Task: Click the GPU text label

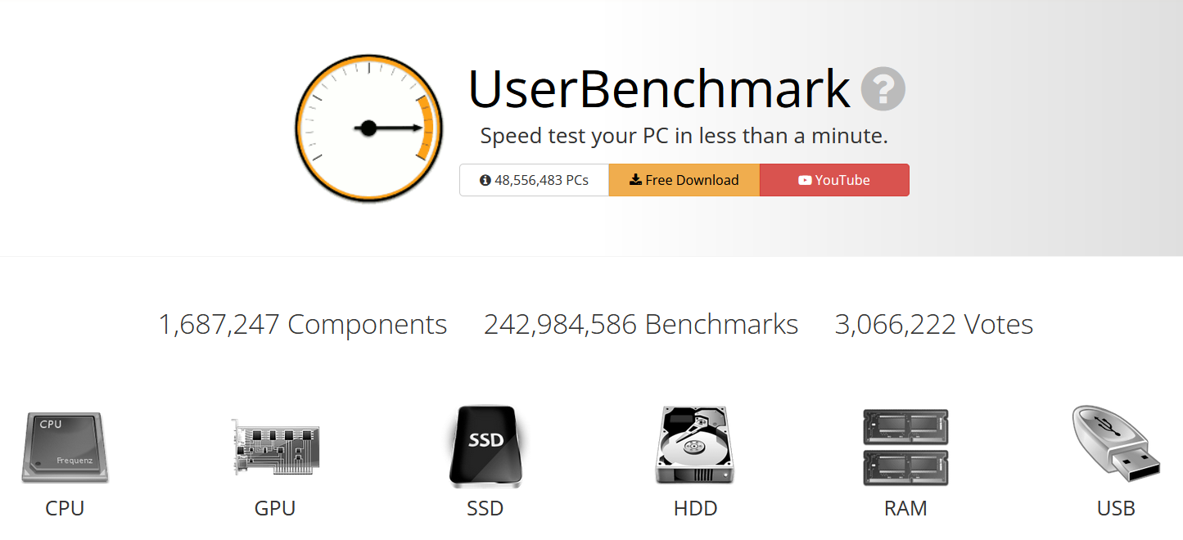Action: pyautogui.click(x=275, y=508)
